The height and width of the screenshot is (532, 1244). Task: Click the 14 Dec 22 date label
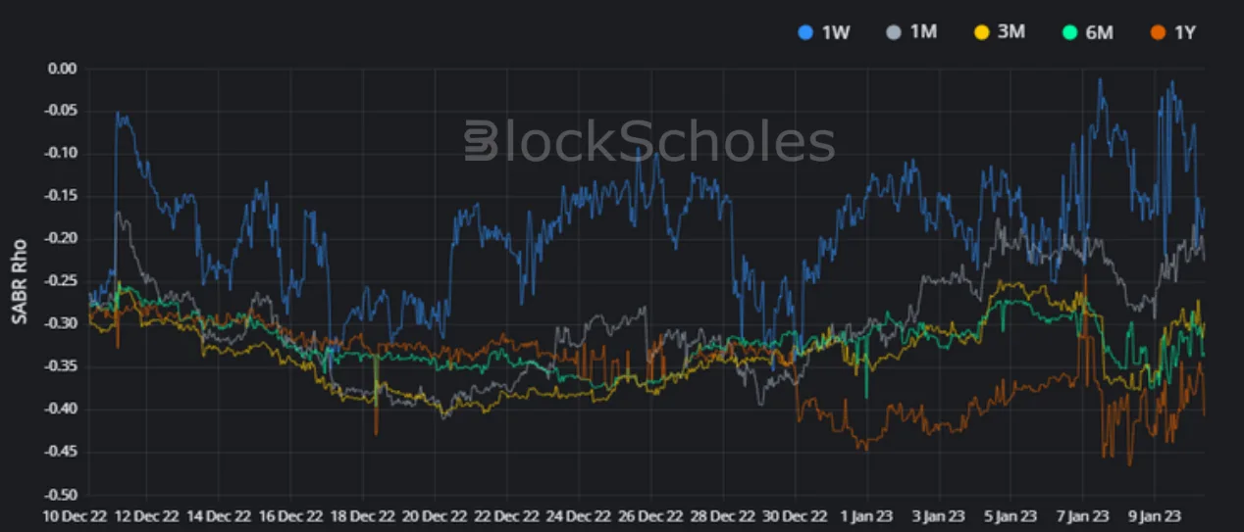point(219,515)
